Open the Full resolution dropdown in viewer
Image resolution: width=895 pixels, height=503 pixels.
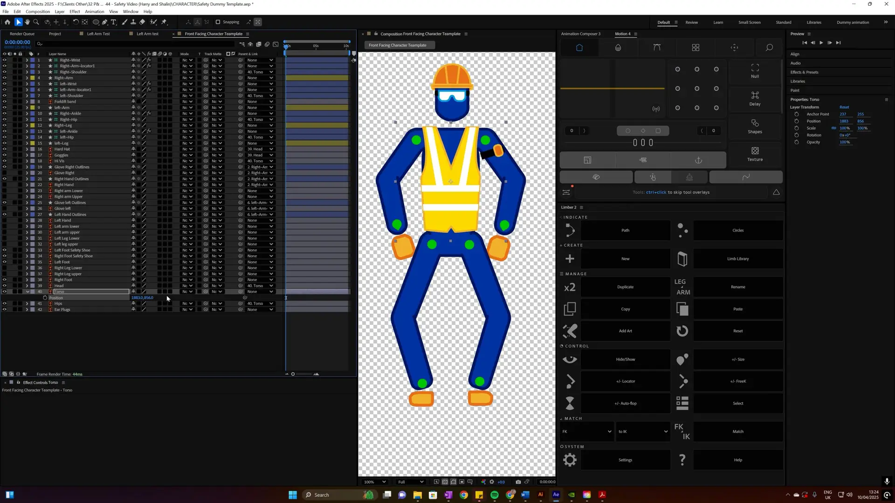point(410,482)
